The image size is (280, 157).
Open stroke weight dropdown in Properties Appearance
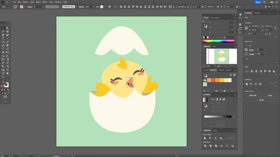(x=265, y=50)
